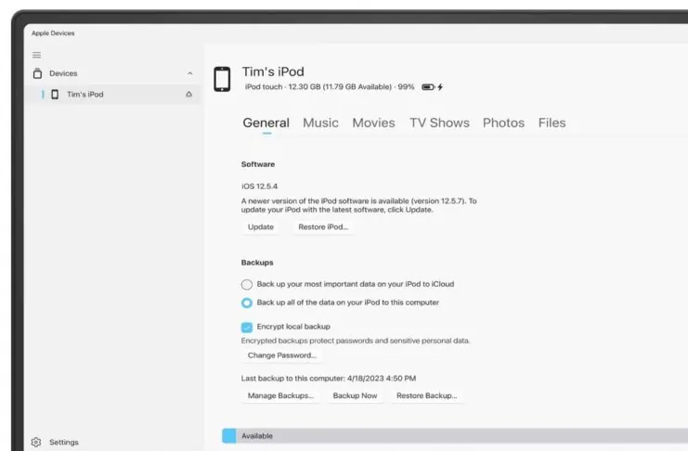The image size is (688, 451).
Task: Click the Backup Now button
Action: [x=355, y=395]
